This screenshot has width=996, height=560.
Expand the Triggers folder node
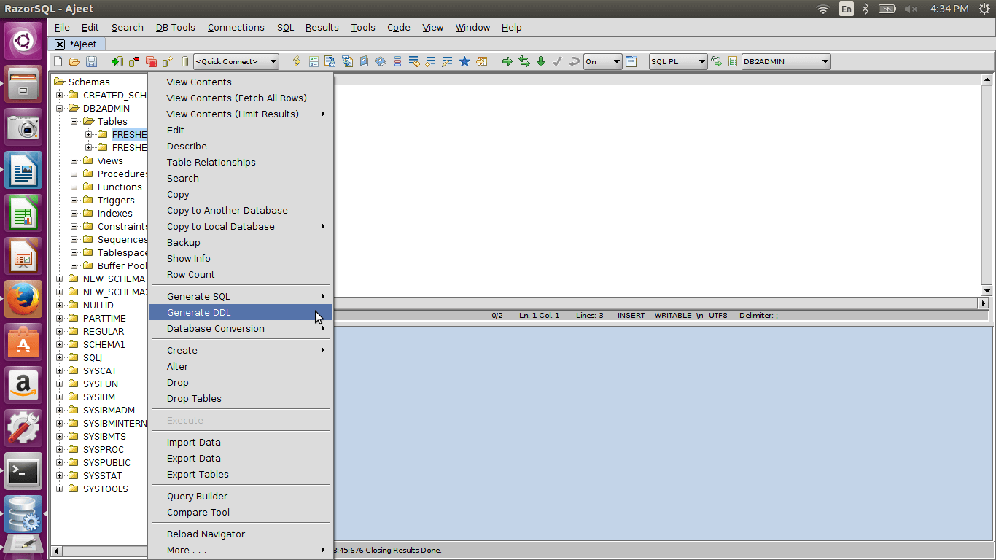[74, 201]
